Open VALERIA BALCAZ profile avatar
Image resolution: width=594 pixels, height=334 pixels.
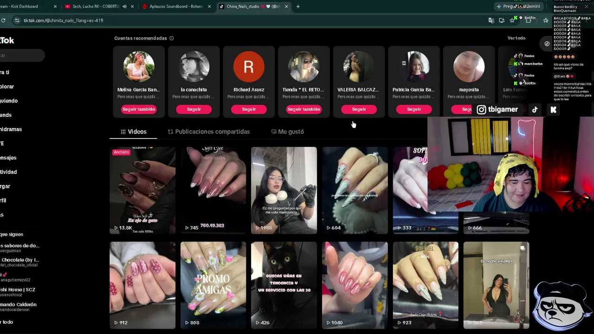(359, 67)
